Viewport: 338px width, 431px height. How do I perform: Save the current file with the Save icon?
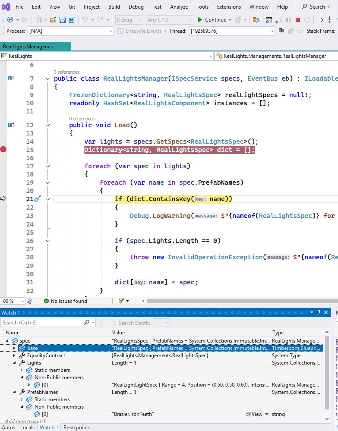[63, 20]
